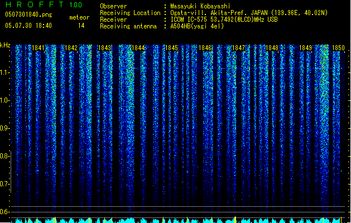Click the meteor label
351x223 pixels.
tap(79, 17)
